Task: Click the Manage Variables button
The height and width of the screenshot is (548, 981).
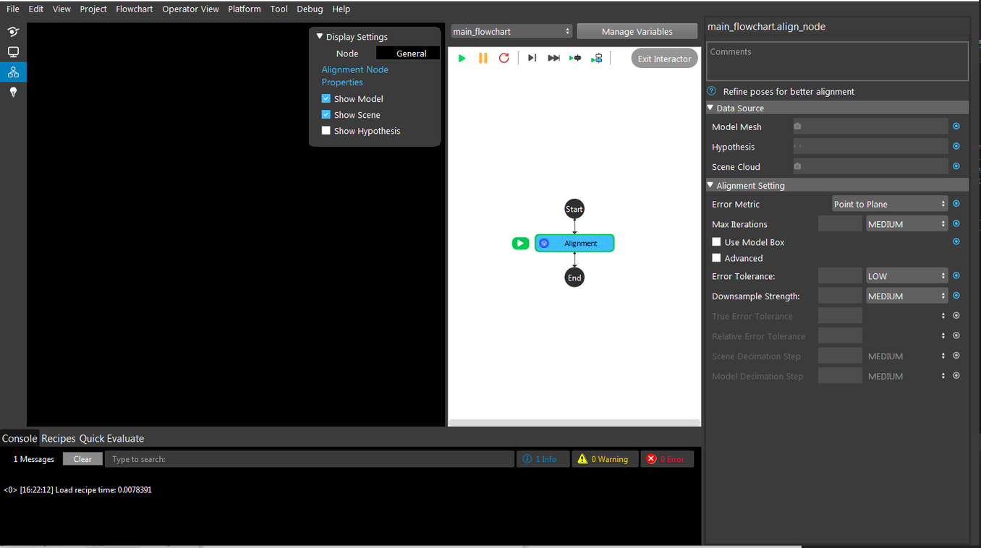Action: [637, 31]
